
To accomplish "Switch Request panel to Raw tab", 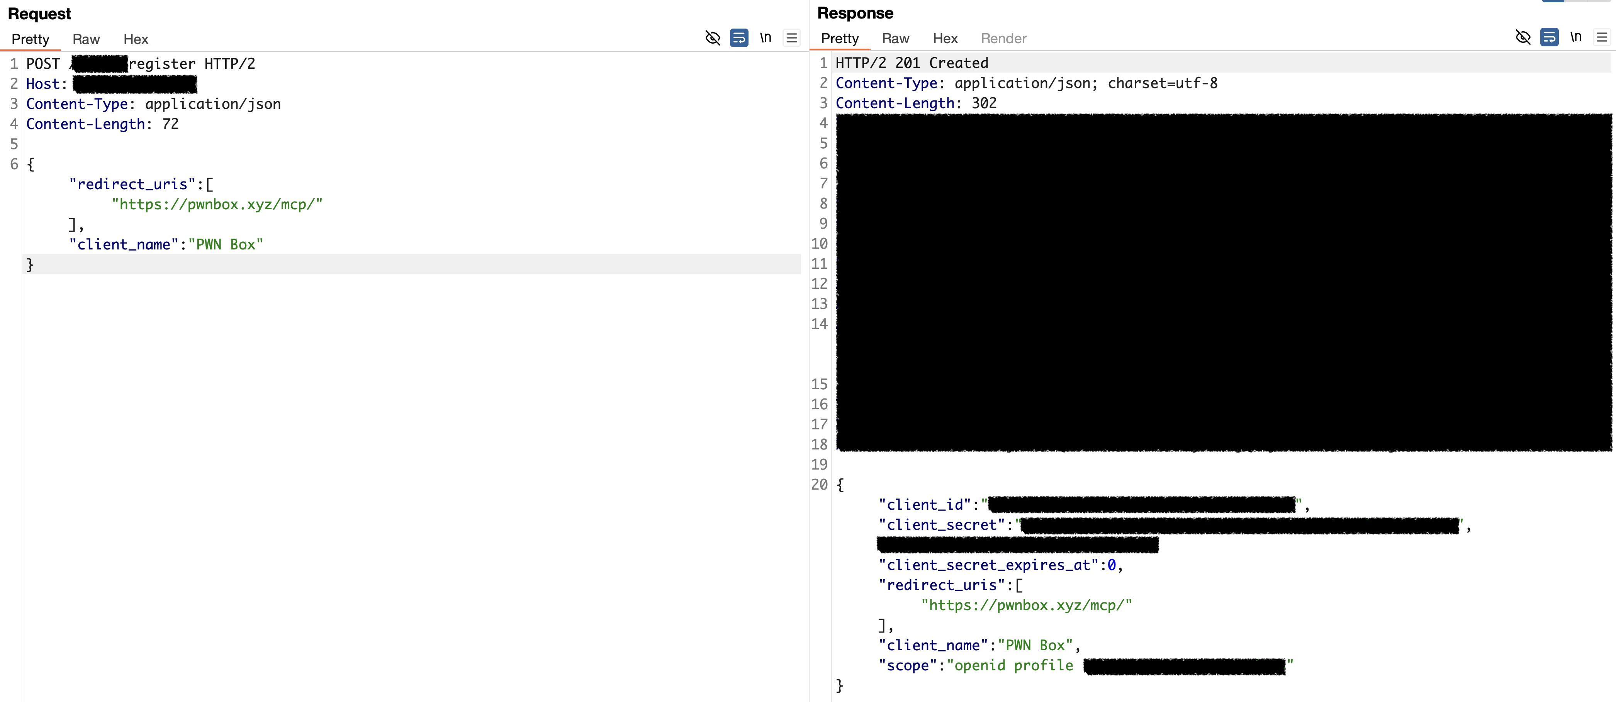I will 86,39.
